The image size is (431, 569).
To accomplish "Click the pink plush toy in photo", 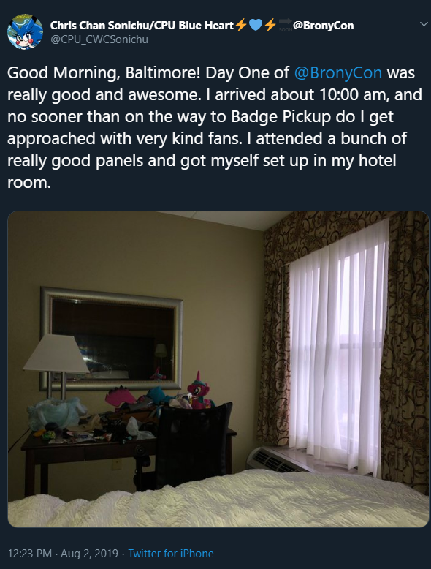I will (198, 390).
